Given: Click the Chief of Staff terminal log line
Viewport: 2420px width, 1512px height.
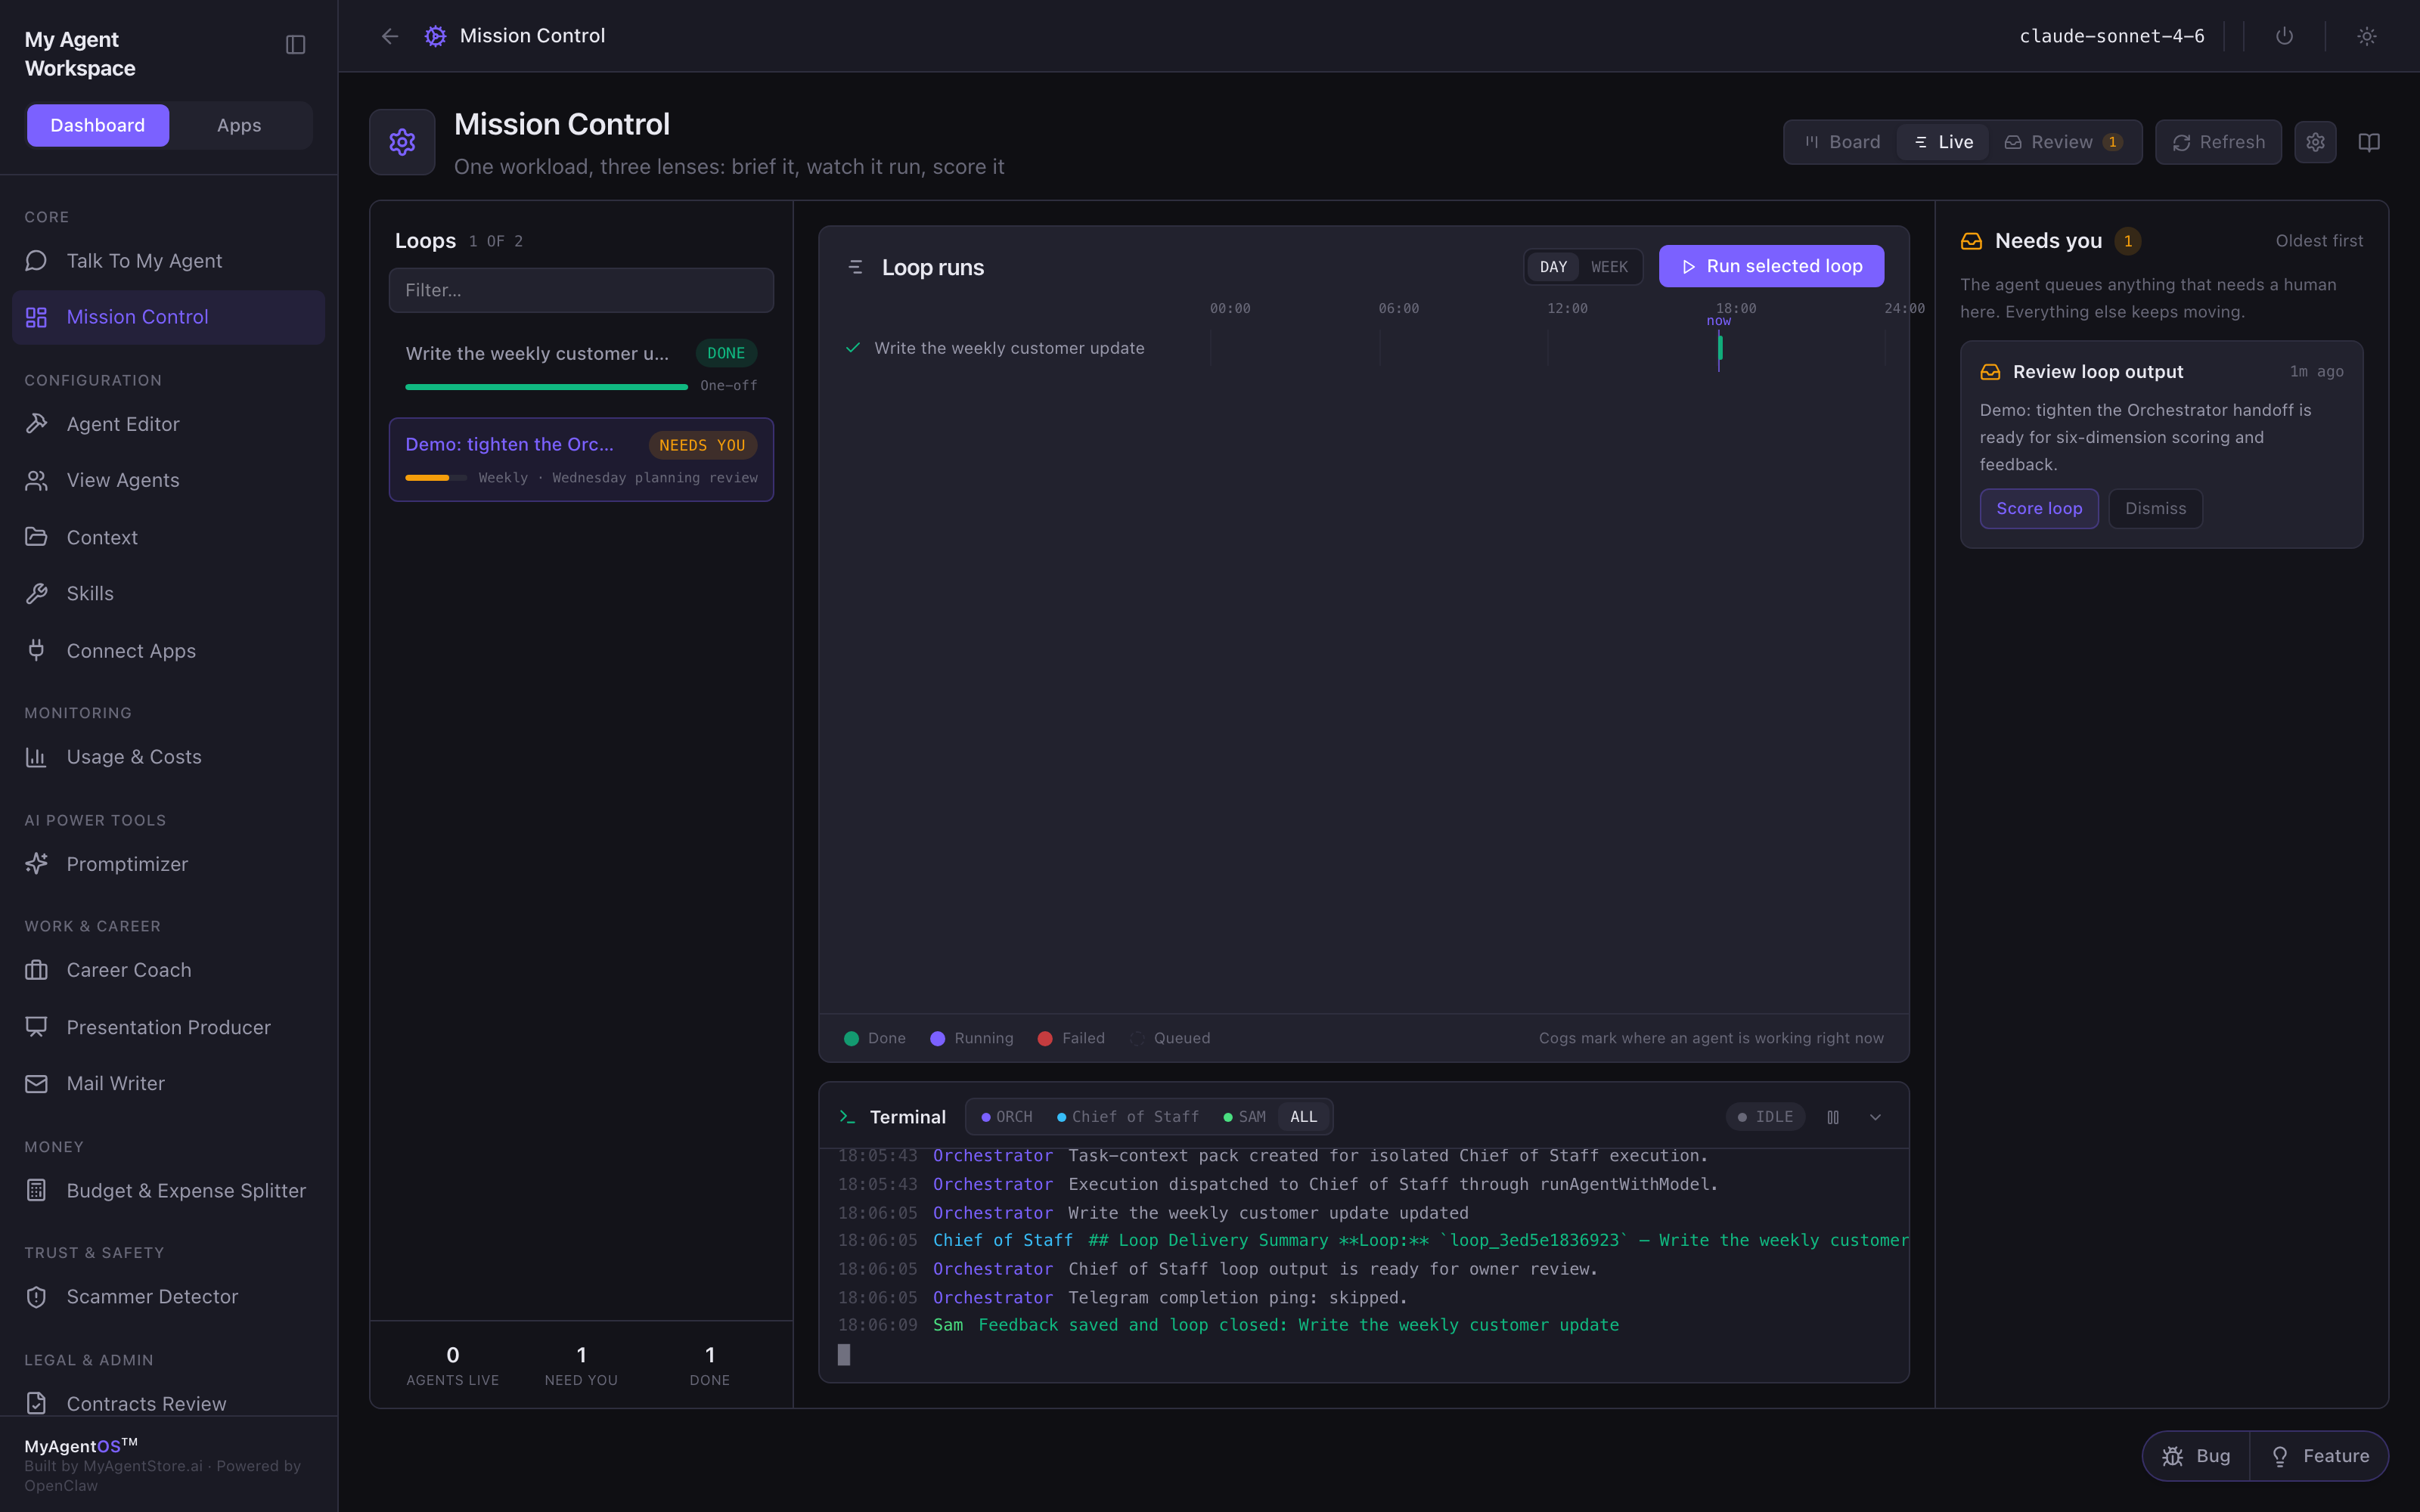Looking at the screenshot, I should coord(1372,1240).
